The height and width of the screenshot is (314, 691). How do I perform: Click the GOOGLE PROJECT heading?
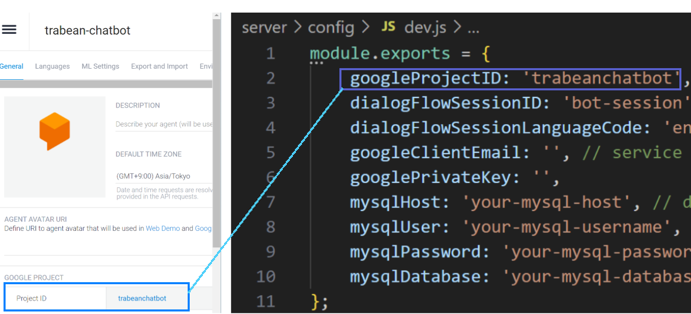[34, 278]
